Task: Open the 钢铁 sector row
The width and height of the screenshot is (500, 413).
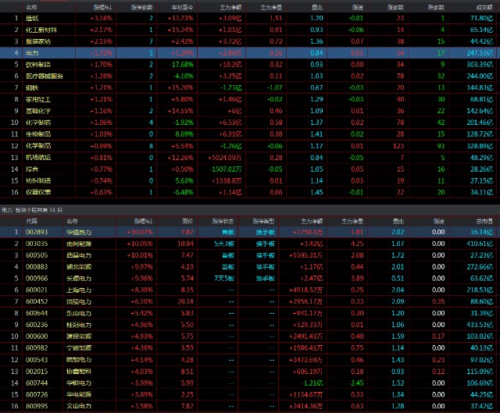Action: (x=32, y=88)
